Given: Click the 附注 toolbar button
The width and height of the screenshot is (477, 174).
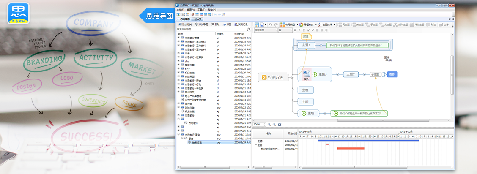Looking at the screenshot, I should click(431, 24).
